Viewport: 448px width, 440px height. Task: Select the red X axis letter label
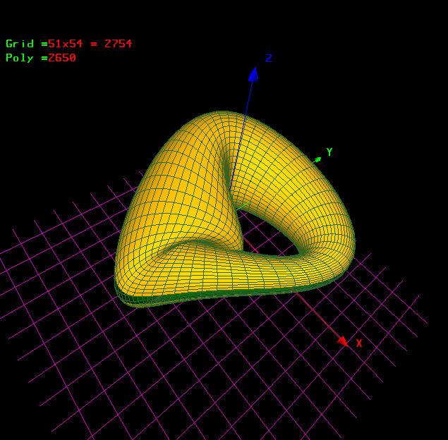(358, 343)
